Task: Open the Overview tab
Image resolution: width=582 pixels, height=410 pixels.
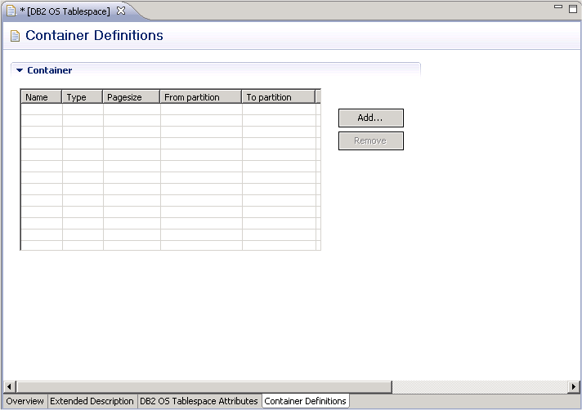Action: [x=25, y=401]
